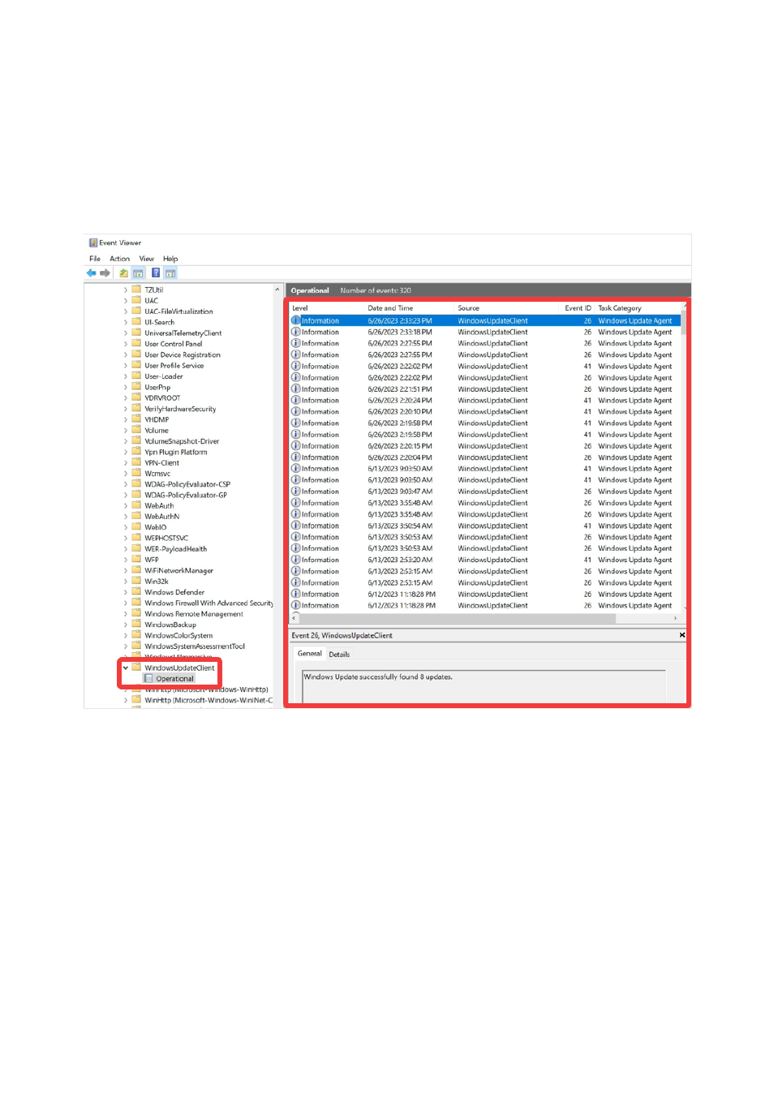Click the info icon of the 2:33:18 PM event

(296, 332)
